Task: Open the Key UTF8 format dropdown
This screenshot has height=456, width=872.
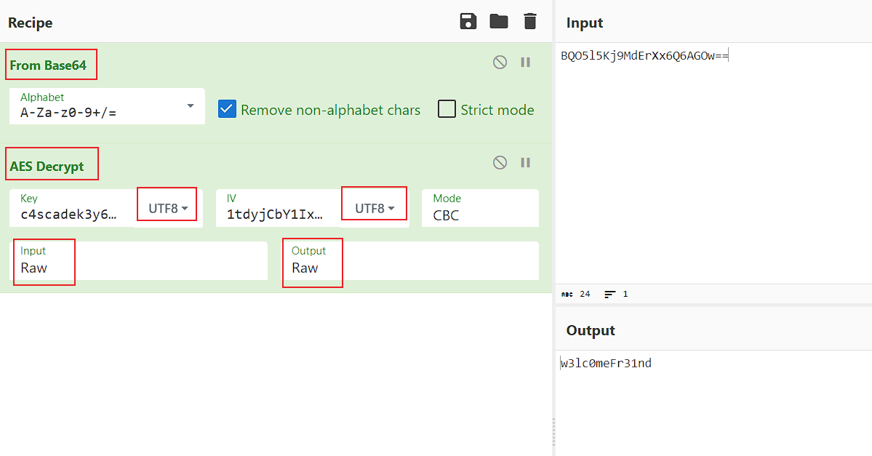Action: pos(168,209)
